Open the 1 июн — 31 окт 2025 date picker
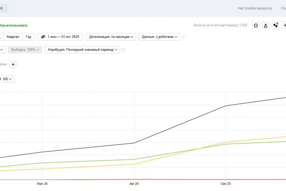This screenshot has height=191, width=286. [60, 37]
